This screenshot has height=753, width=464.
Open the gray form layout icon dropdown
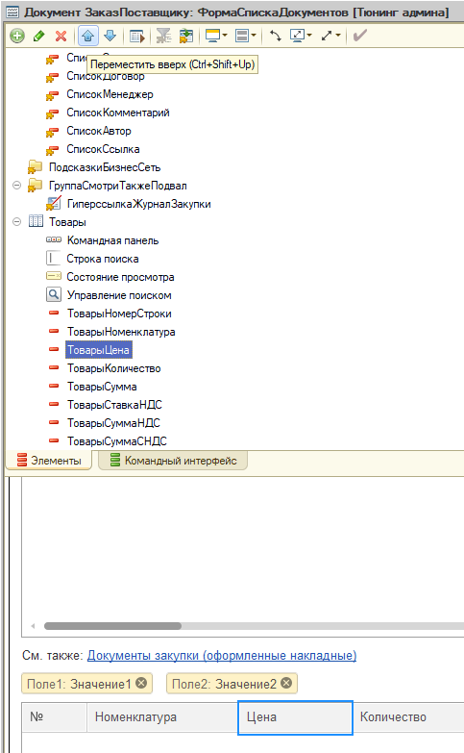pyautogui.click(x=246, y=36)
